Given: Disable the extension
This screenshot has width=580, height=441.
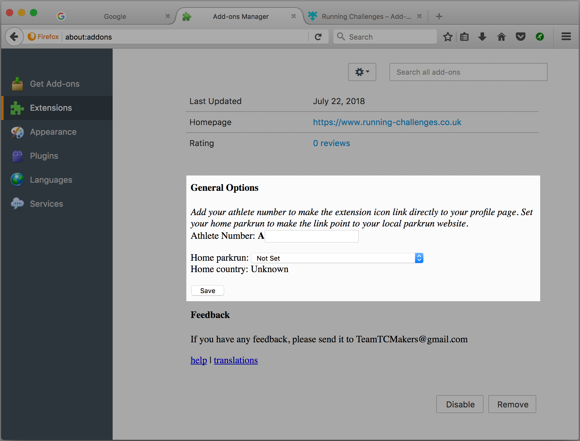Looking at the screenshot, I should click(x=460, y=404).
